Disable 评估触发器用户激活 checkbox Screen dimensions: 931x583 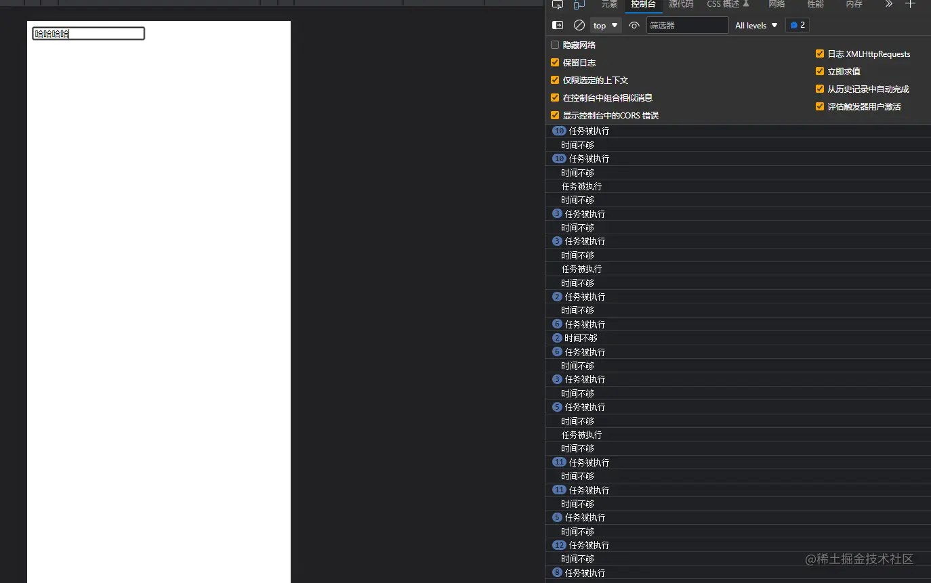(x=820, y=106)
